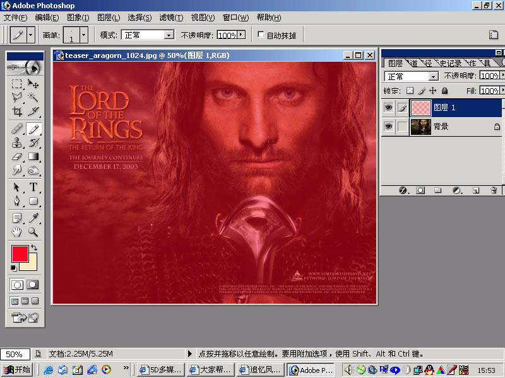Open Layers panel blend mode 正常 dropdown
505x378 pixels.
click(434, 76)
